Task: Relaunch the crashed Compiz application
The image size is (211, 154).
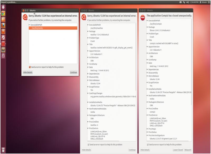Action: coord(188,150)
